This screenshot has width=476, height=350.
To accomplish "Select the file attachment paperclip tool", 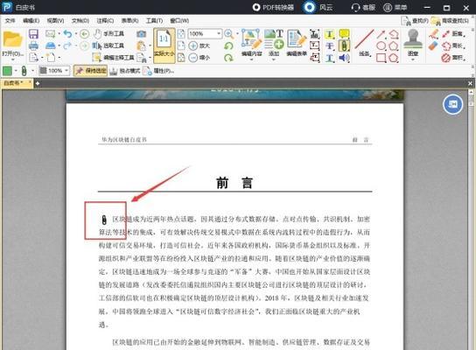I will click(344, 45).
